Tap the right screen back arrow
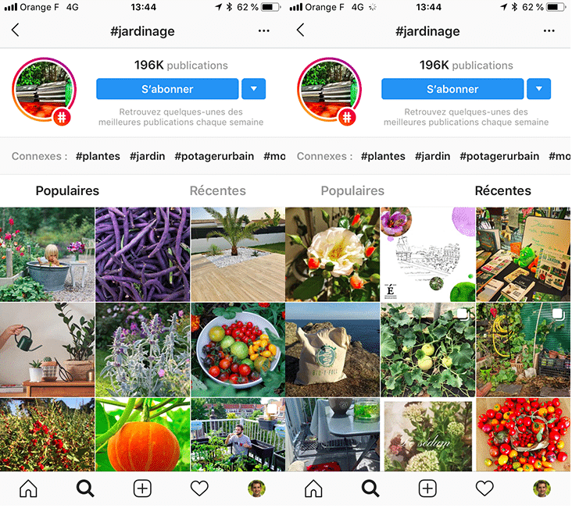The width and height of the screenshot is (572, 508). pyautogui.click(x=300, y=30)
